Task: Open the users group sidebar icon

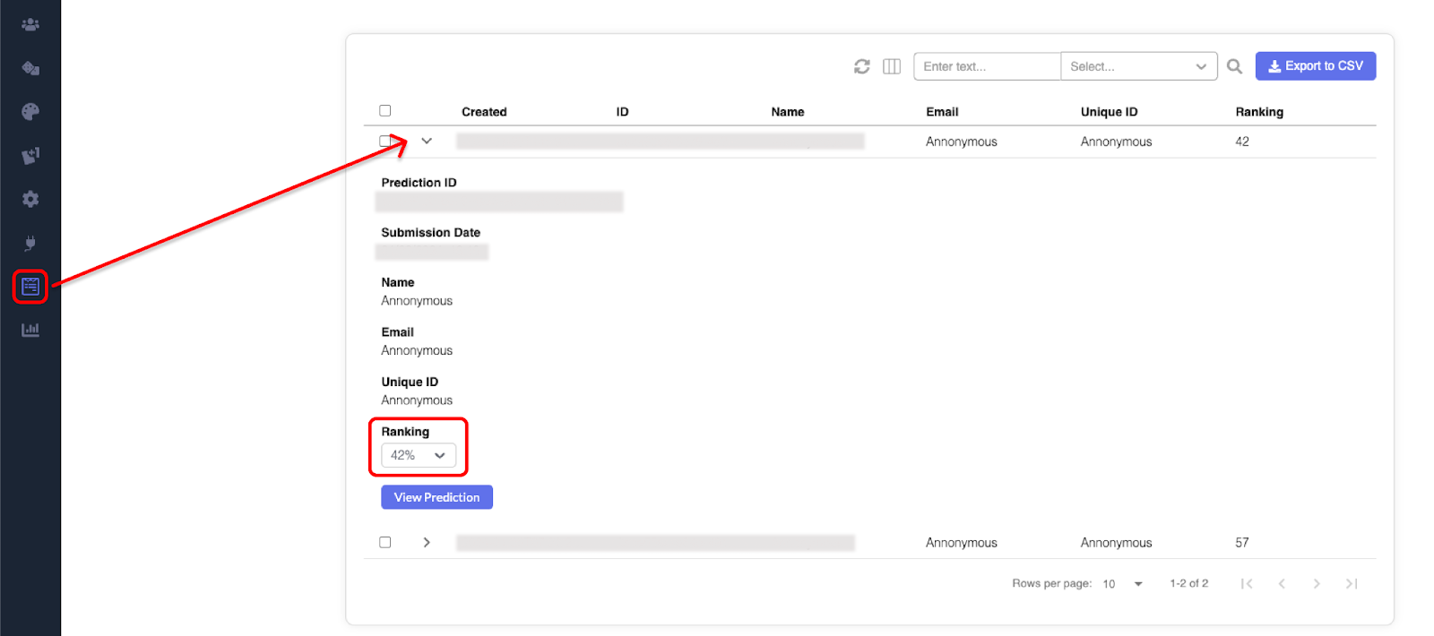Action: [x=30, y=25]
